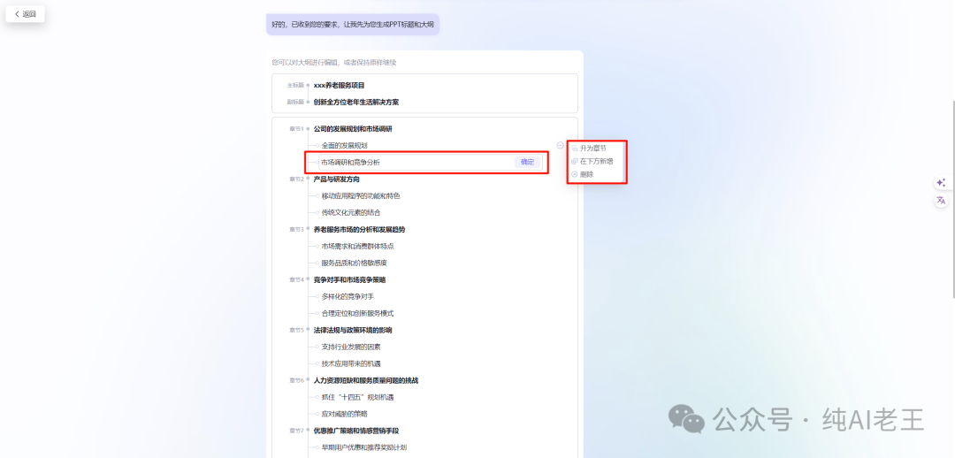Image resolution: width=955 pixels, height=458 pixels.
Task: Select chapter 人力资源短缺和服务质量问题的挑战
Action: 366,381
